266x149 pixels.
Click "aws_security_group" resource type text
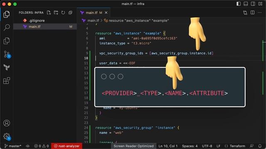(133, 128)
